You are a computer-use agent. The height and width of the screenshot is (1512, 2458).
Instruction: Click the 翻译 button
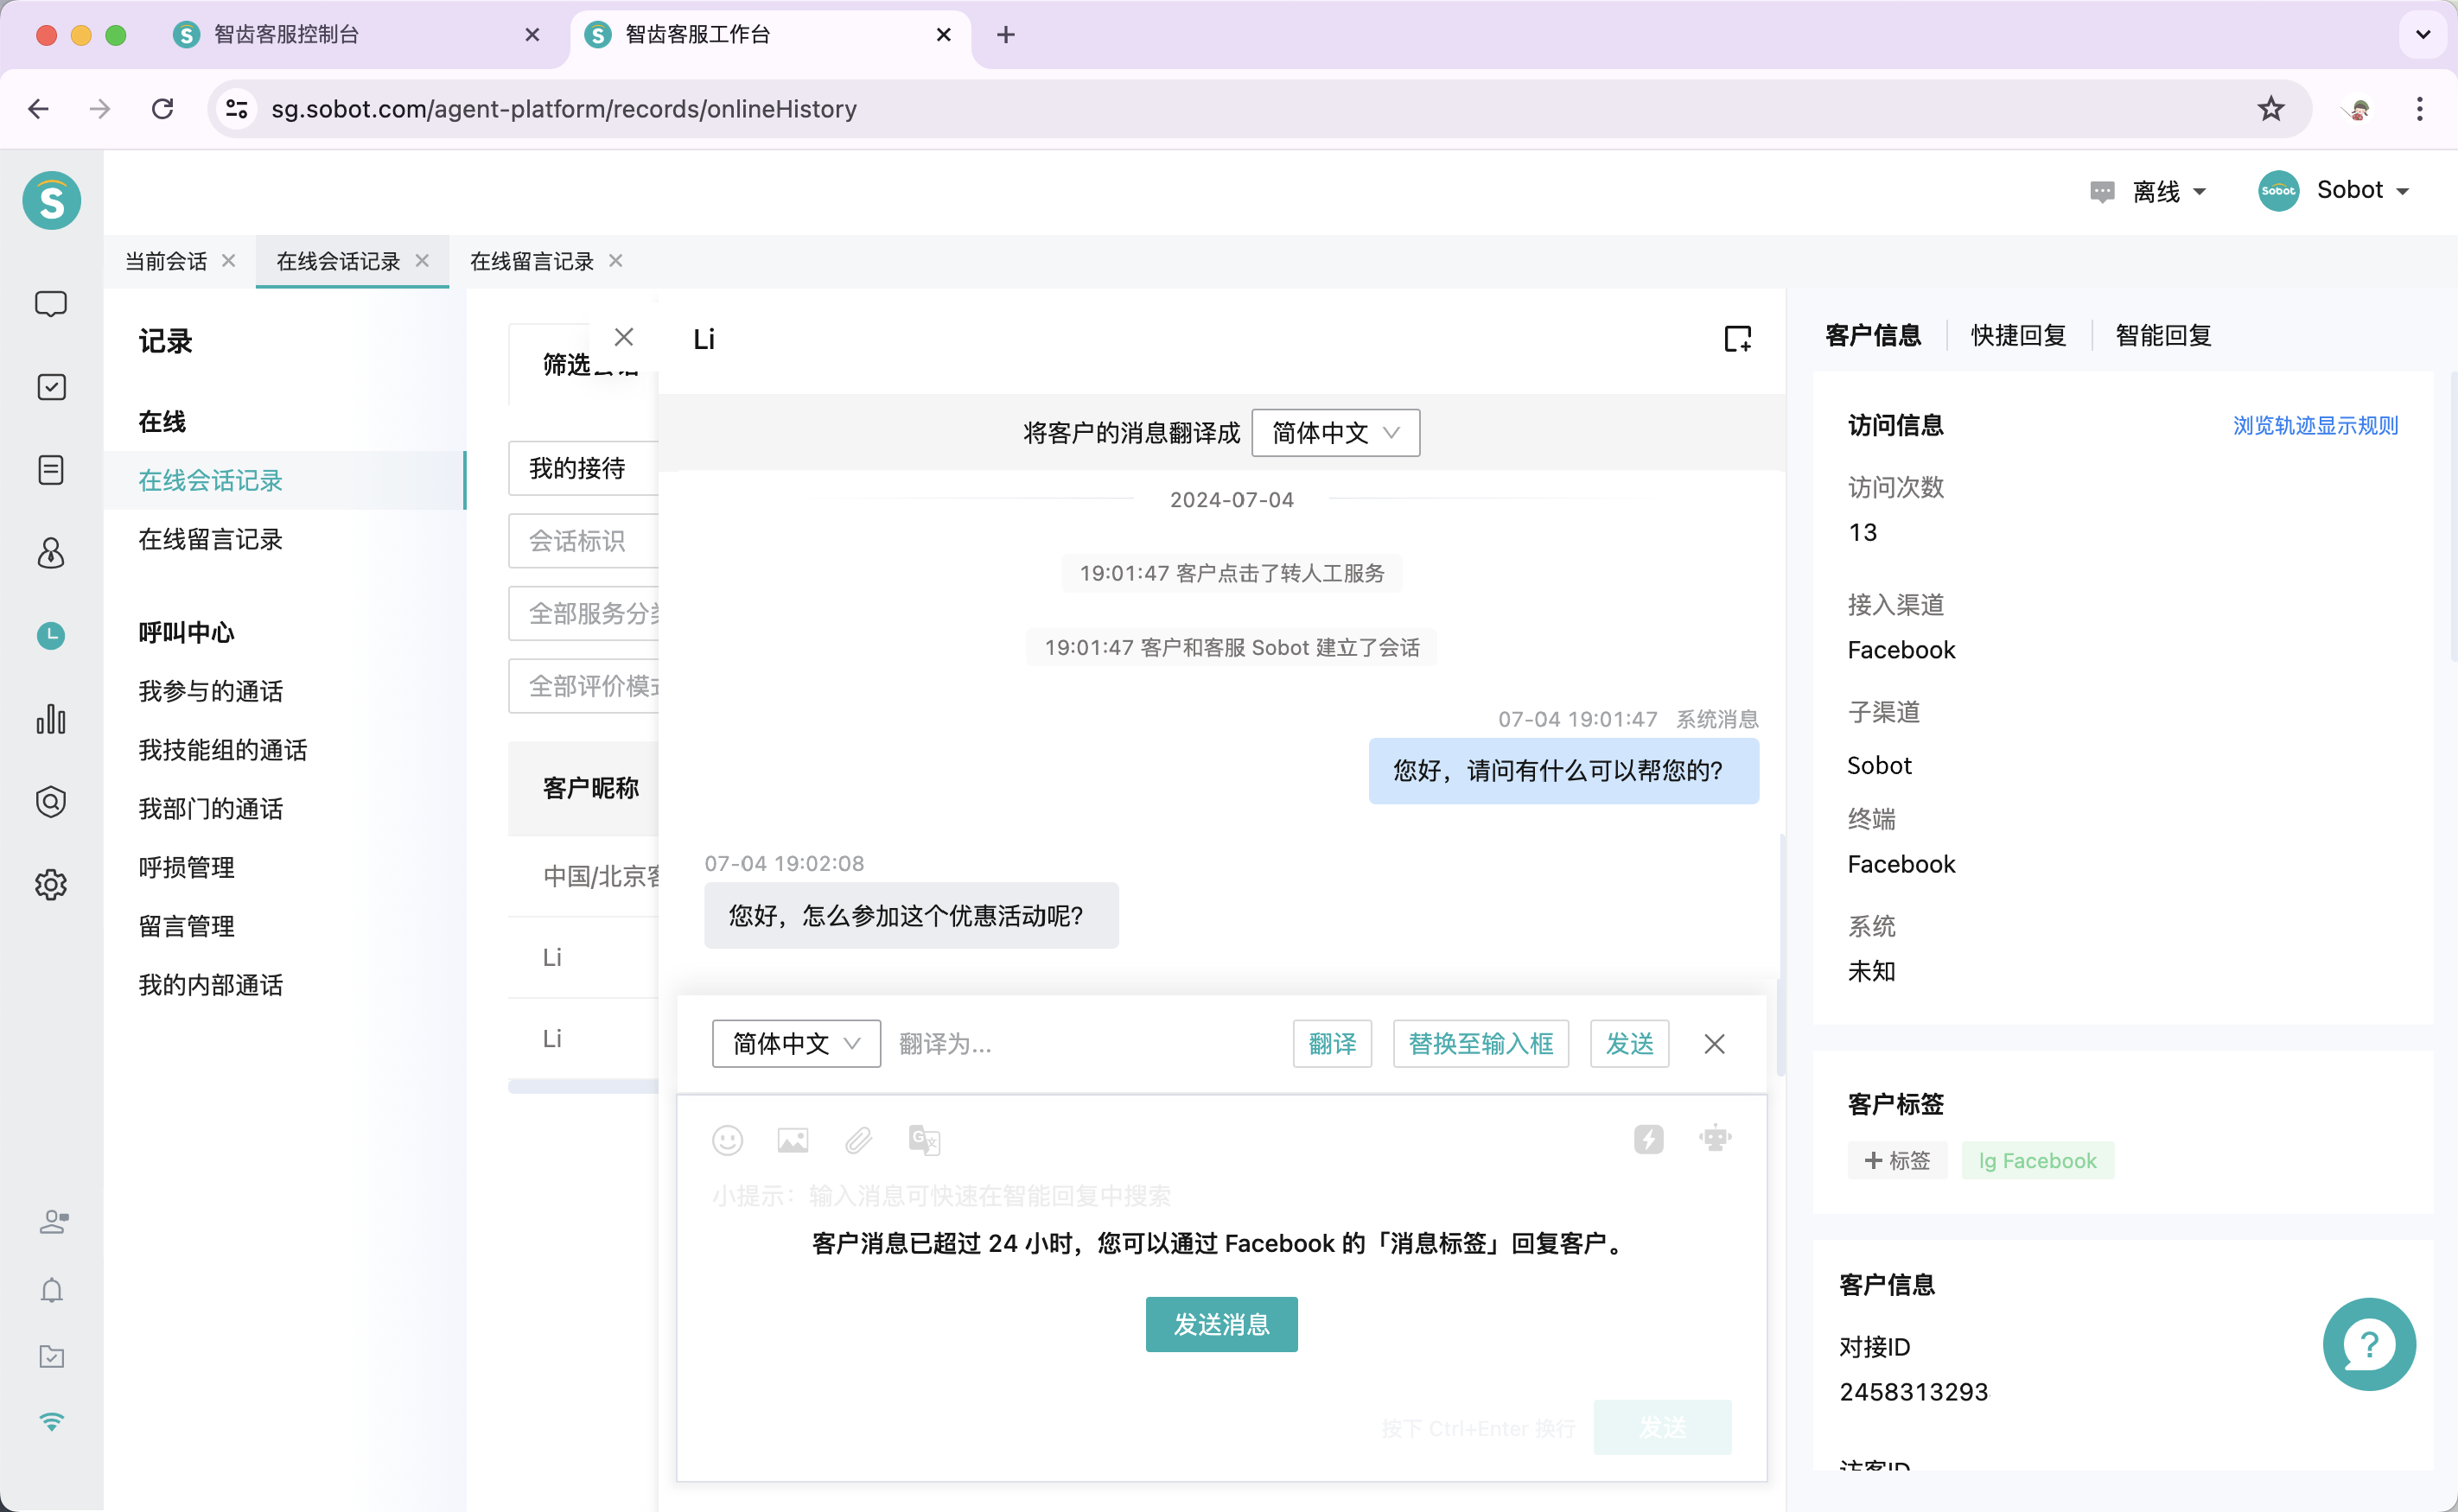click(x=1332, y=1044)
